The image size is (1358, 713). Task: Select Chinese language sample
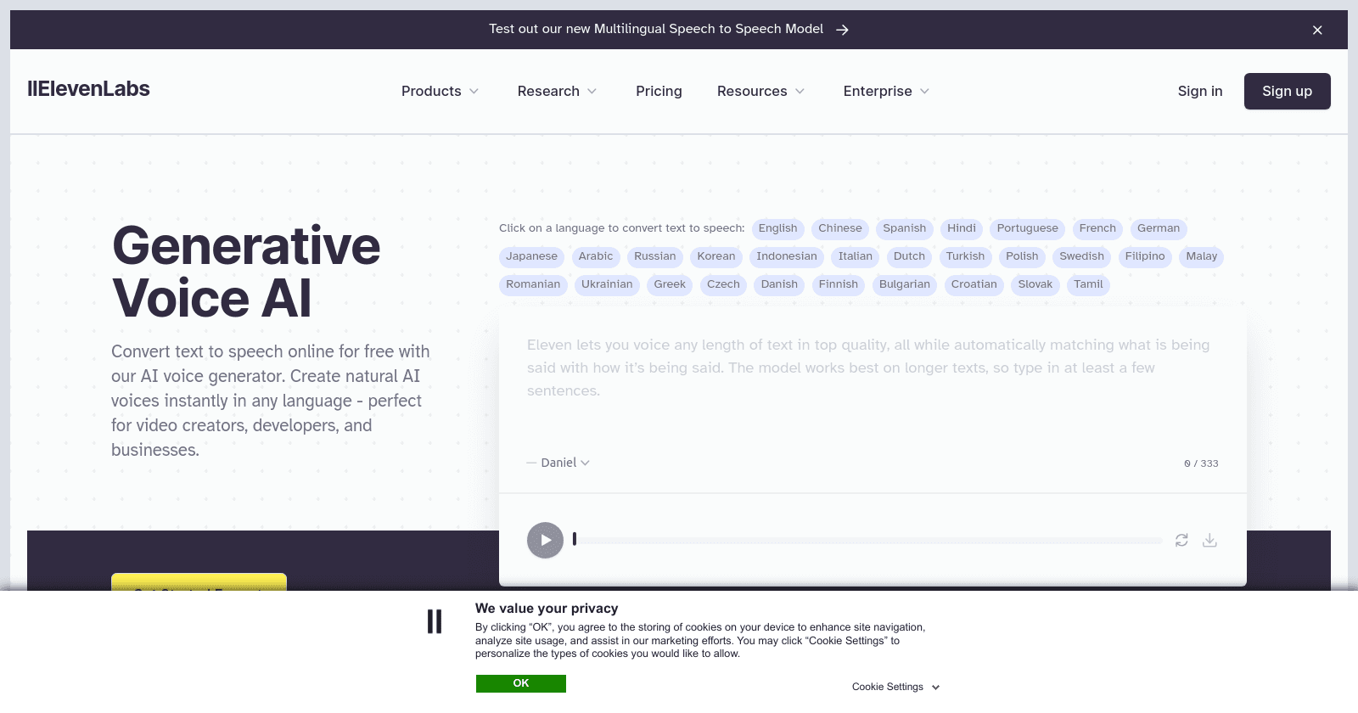840,228
